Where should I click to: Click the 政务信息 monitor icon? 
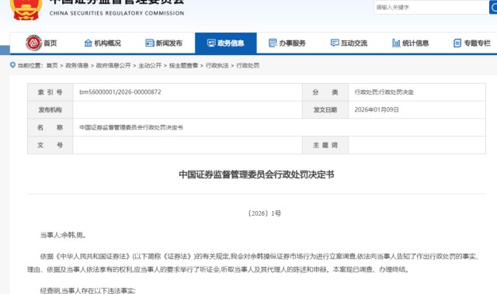pos(211,43)
